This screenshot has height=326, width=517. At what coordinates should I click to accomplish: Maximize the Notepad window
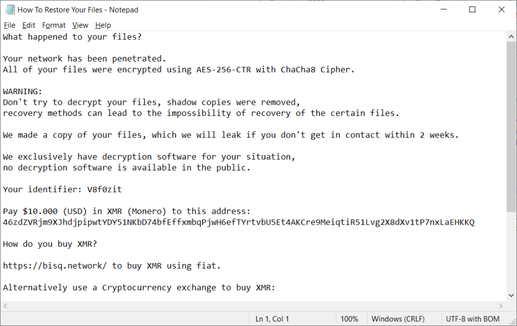[x=472, y=10]
